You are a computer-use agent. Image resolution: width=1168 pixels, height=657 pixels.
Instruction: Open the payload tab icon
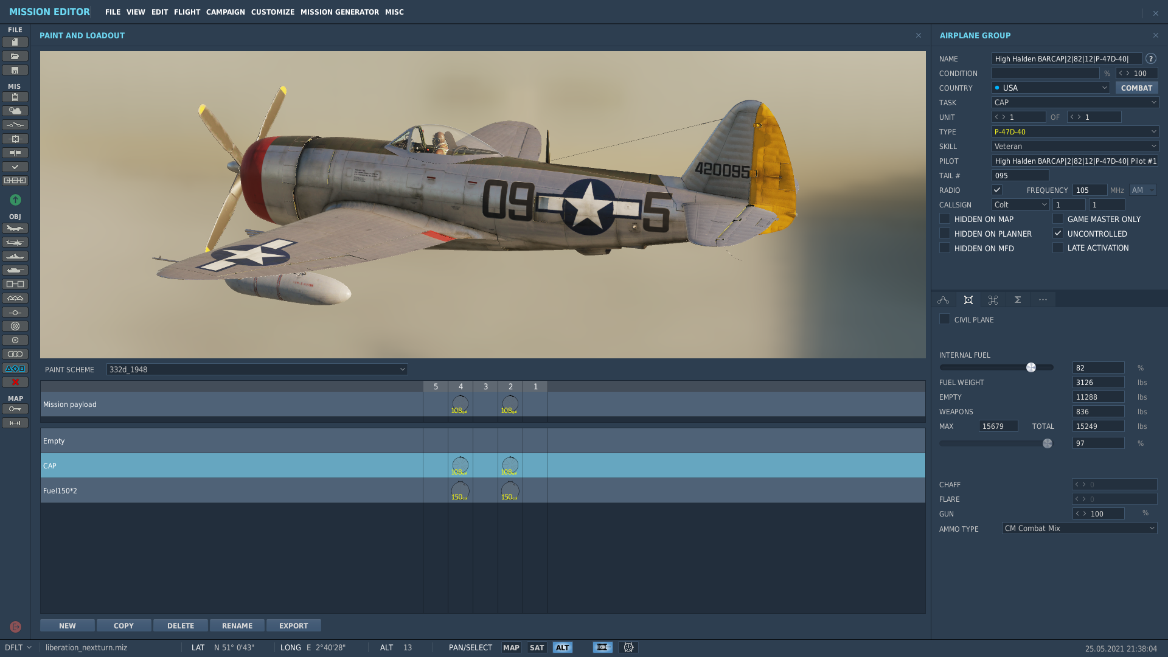tap(968, 299)
